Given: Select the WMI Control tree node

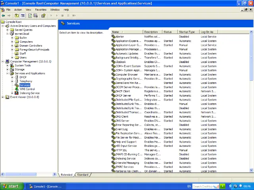Looking at the screenshot, I should (x=27, y=89).
